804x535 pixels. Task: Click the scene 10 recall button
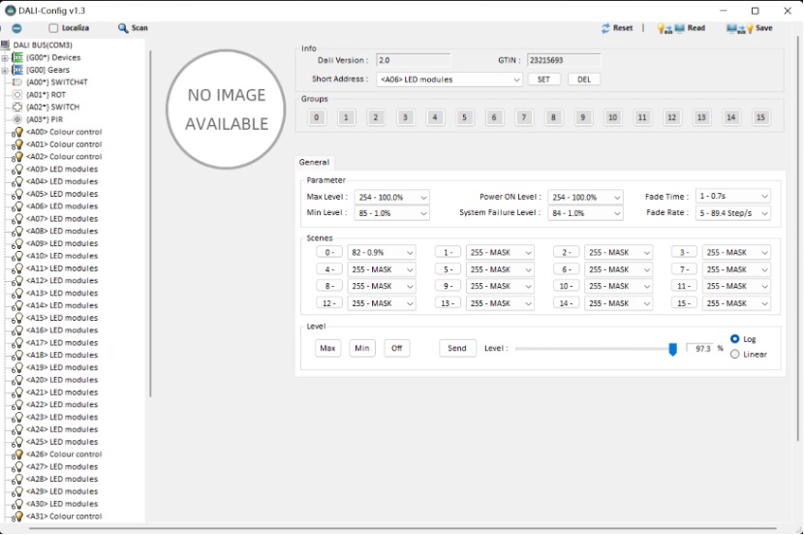(566, 286)
